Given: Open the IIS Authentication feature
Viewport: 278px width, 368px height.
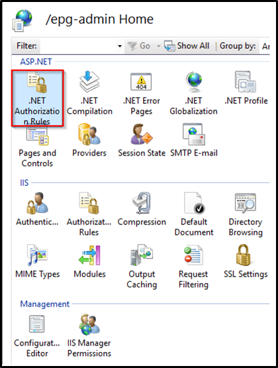Looking at the screenshot, I should [x=37, y=209].
